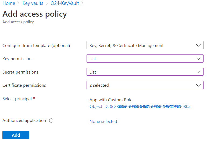Go to Home in the breadcrumb
Screen dimensions: 207x142
click(x=9, y=3)
